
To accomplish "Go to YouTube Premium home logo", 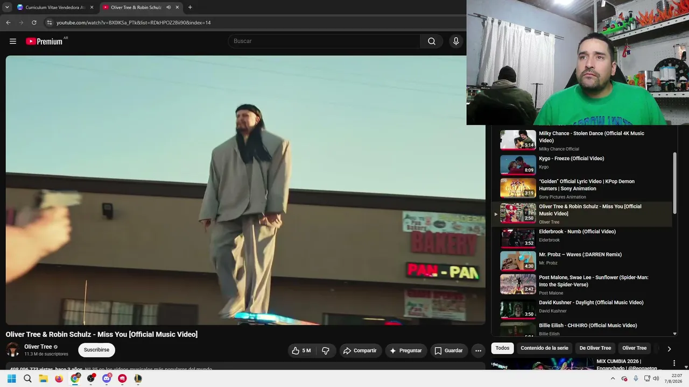I will (x=44, y=41).
